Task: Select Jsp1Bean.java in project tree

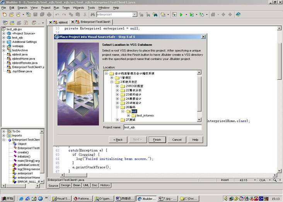Action: (x=22, y=71)
